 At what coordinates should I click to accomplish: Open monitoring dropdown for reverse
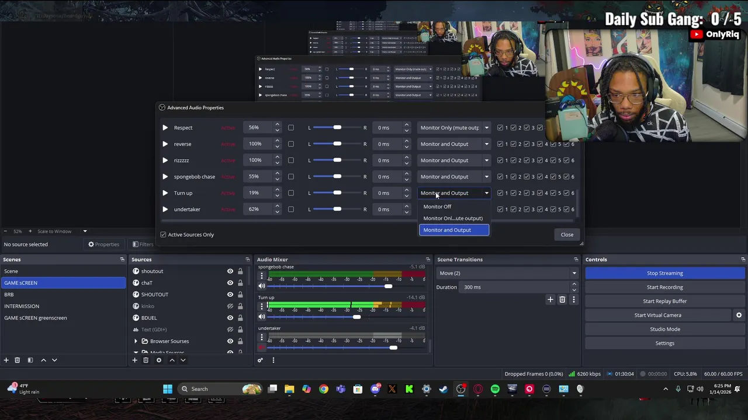pyautogui.click(x=454, y=144)
